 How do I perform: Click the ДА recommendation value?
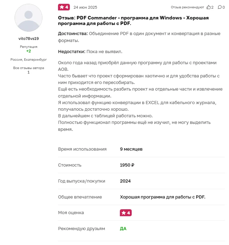tap(123, 229)
